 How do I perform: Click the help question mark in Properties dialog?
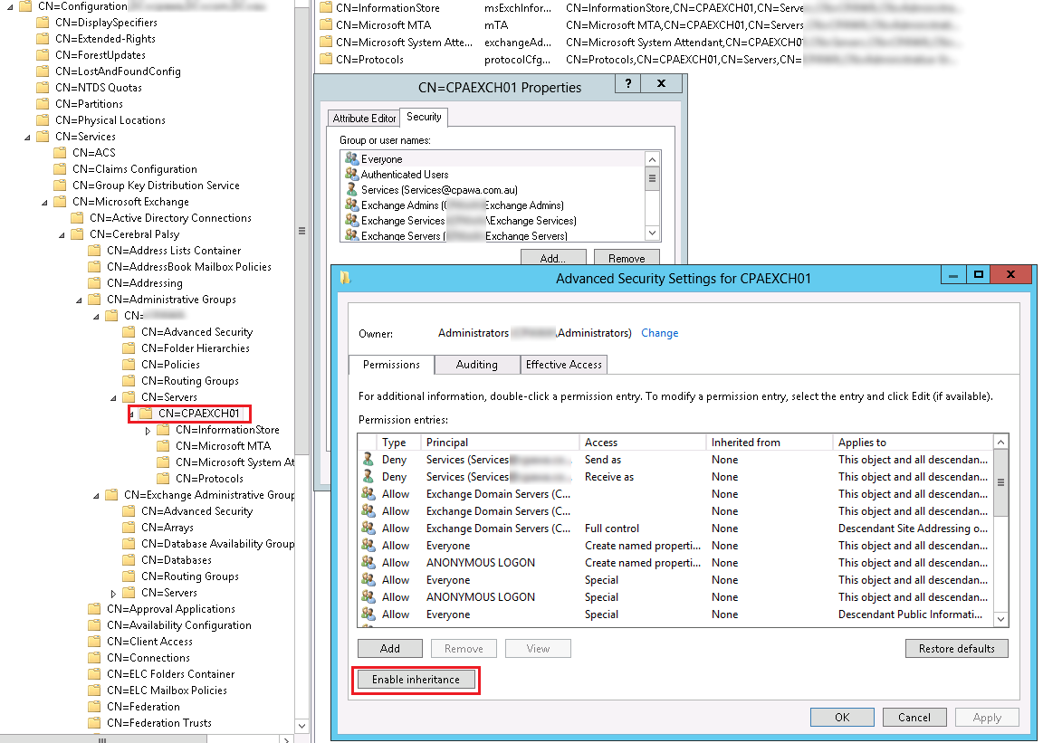(x=628, y=83)
